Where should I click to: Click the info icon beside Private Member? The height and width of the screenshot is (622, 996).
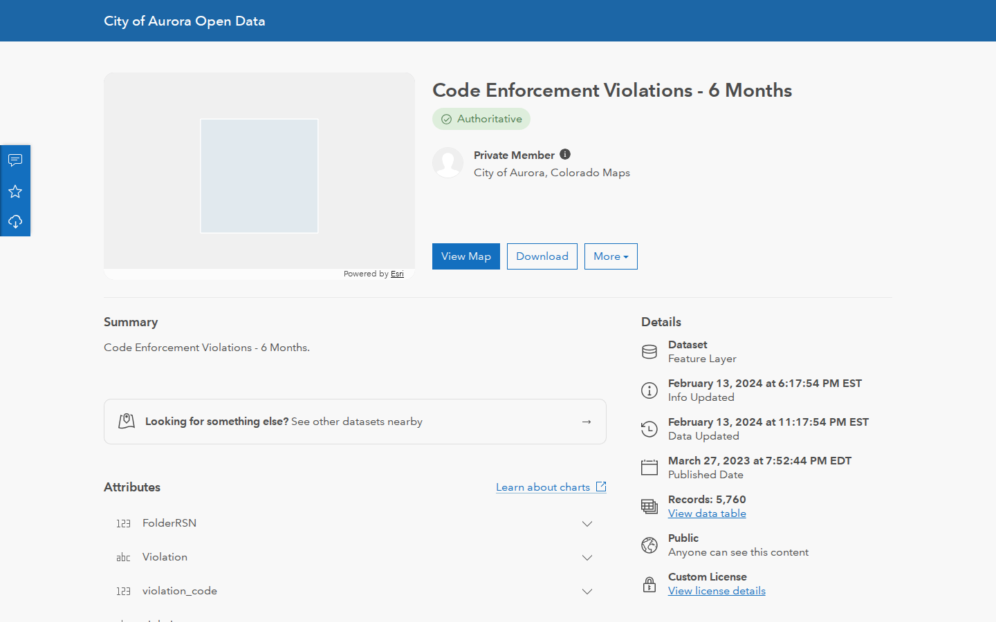[565, 154]
